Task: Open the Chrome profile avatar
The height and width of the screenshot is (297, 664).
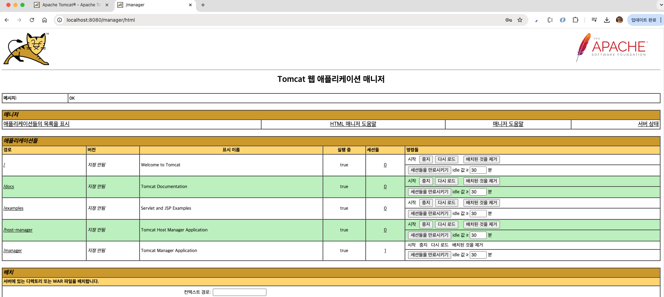Action: click(619, 20)
